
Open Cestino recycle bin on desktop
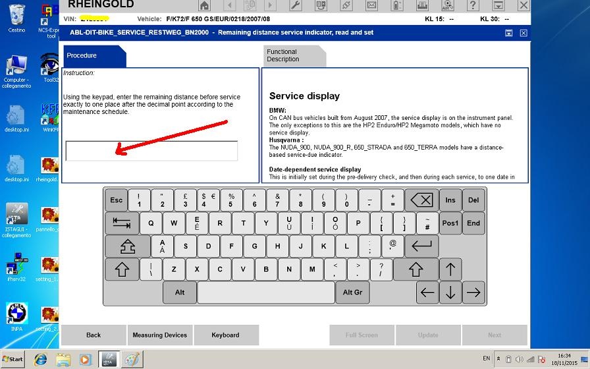tap(16, 18)
